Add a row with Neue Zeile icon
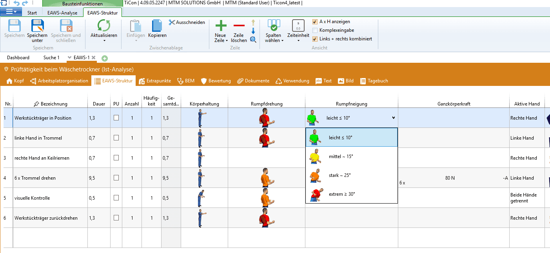 click(x=221, y=26)
